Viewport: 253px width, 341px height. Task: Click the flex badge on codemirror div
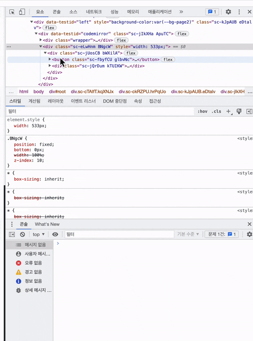click(182, 34)
